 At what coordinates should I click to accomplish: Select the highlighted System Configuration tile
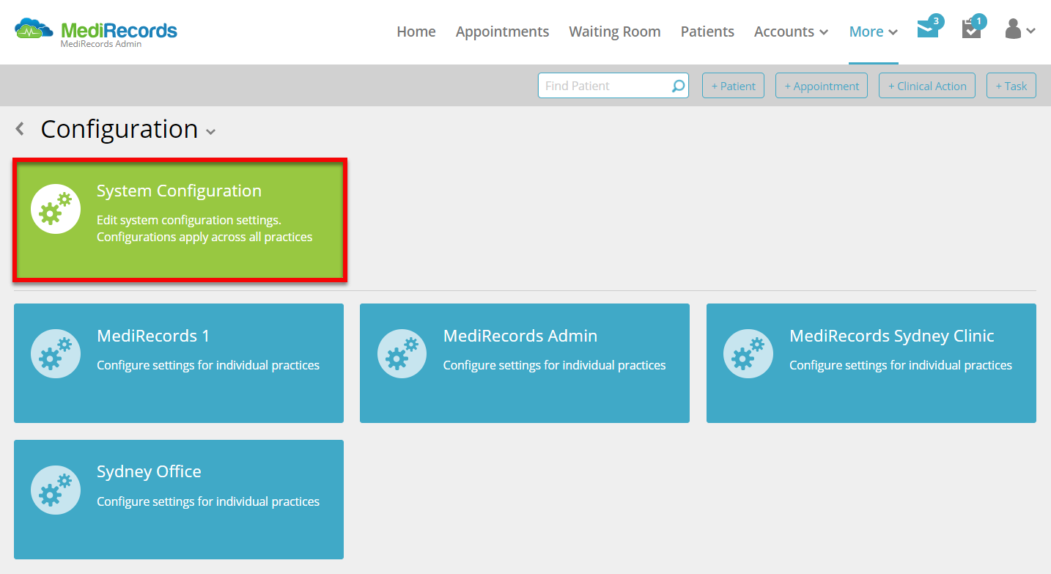(x=179, y=220)
